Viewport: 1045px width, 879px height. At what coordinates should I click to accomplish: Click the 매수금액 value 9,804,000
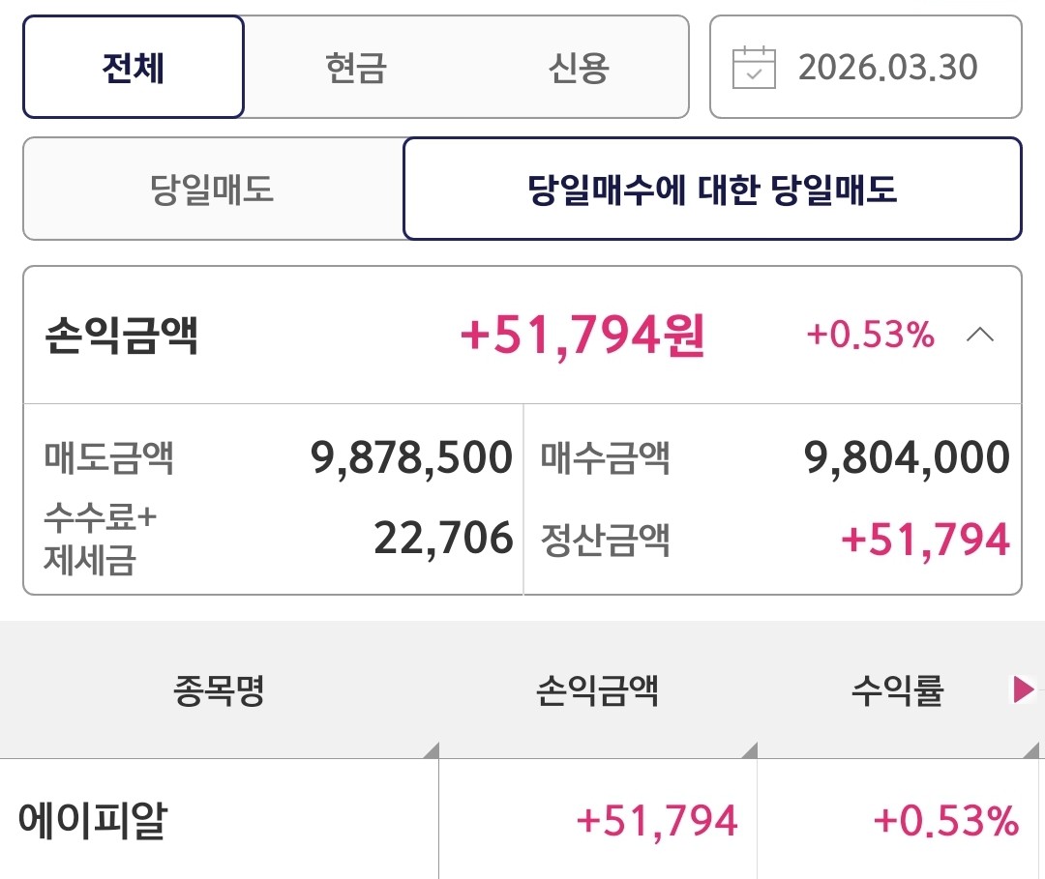point(907,457)
